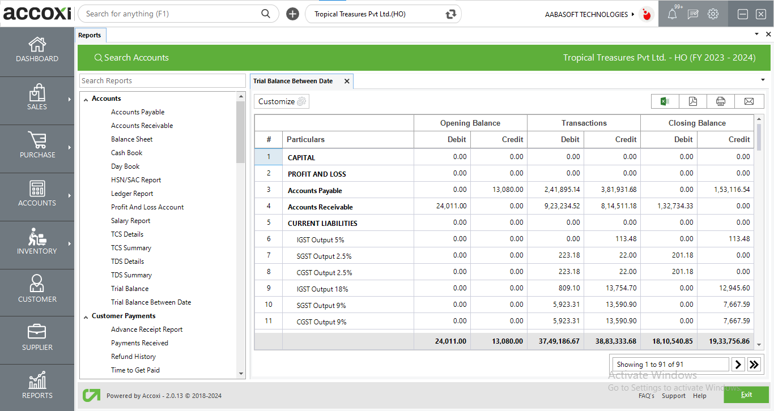Click the Search Reports input field
774x411 pixels.
click(x=162, y=81)
